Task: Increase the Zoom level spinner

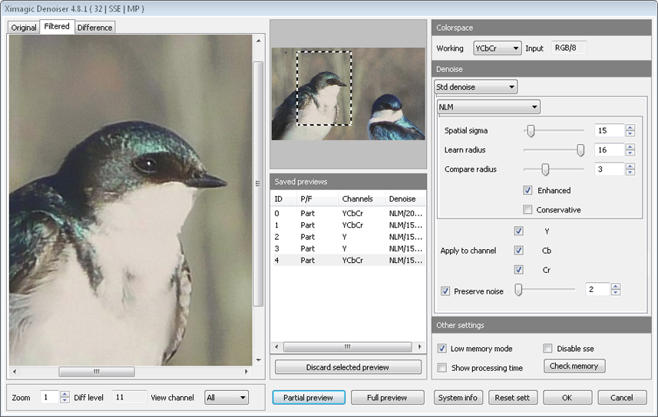Action: (65, 394)
